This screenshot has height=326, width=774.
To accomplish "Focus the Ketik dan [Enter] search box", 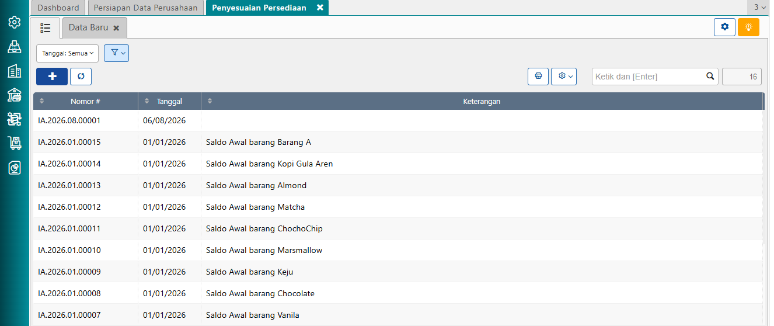I will tap(648, 77).
